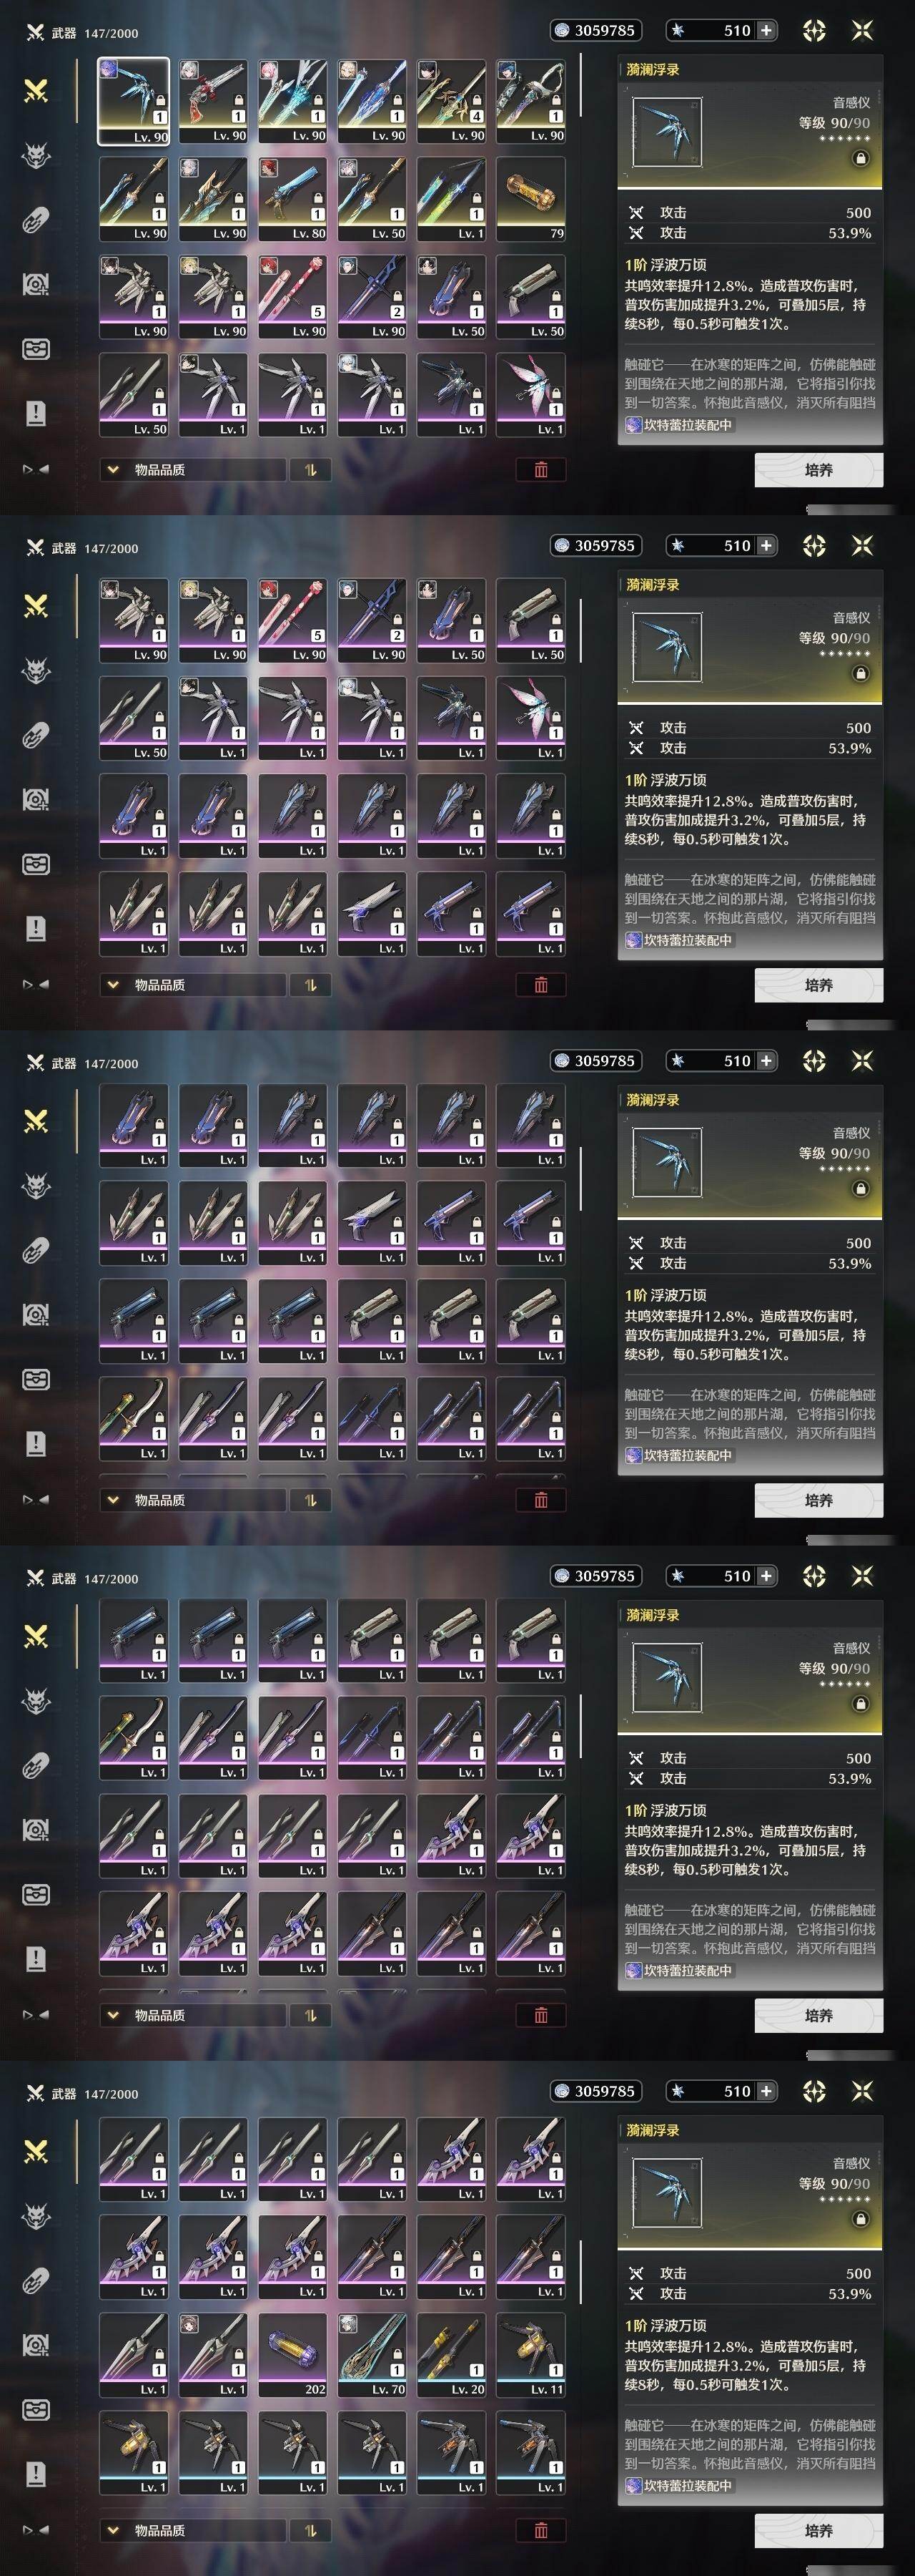Click the 培养 button in the bottommost view
The image size is (915, 2576).
pyautogui.click(x=818, y=2530)
